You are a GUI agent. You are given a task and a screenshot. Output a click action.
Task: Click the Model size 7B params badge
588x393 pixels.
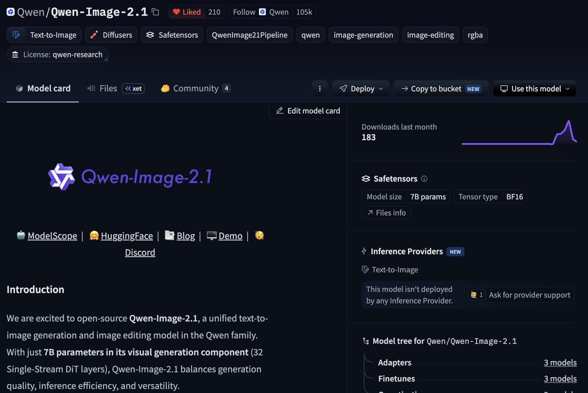[x=406, y=196]
